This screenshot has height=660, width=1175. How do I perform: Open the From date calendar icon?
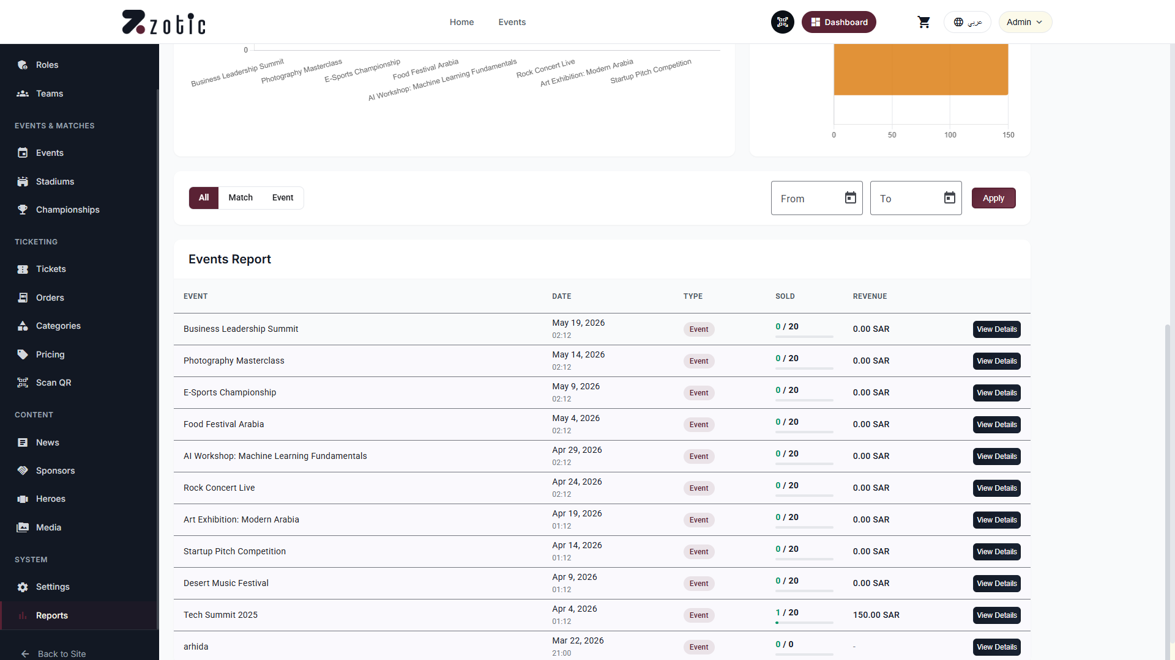[x=850, y=198]
